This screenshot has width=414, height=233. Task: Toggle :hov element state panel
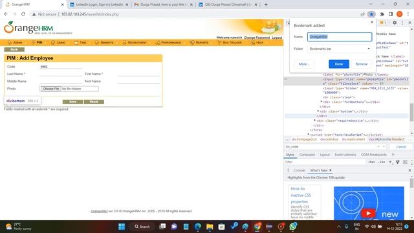(x=372, y=162)
